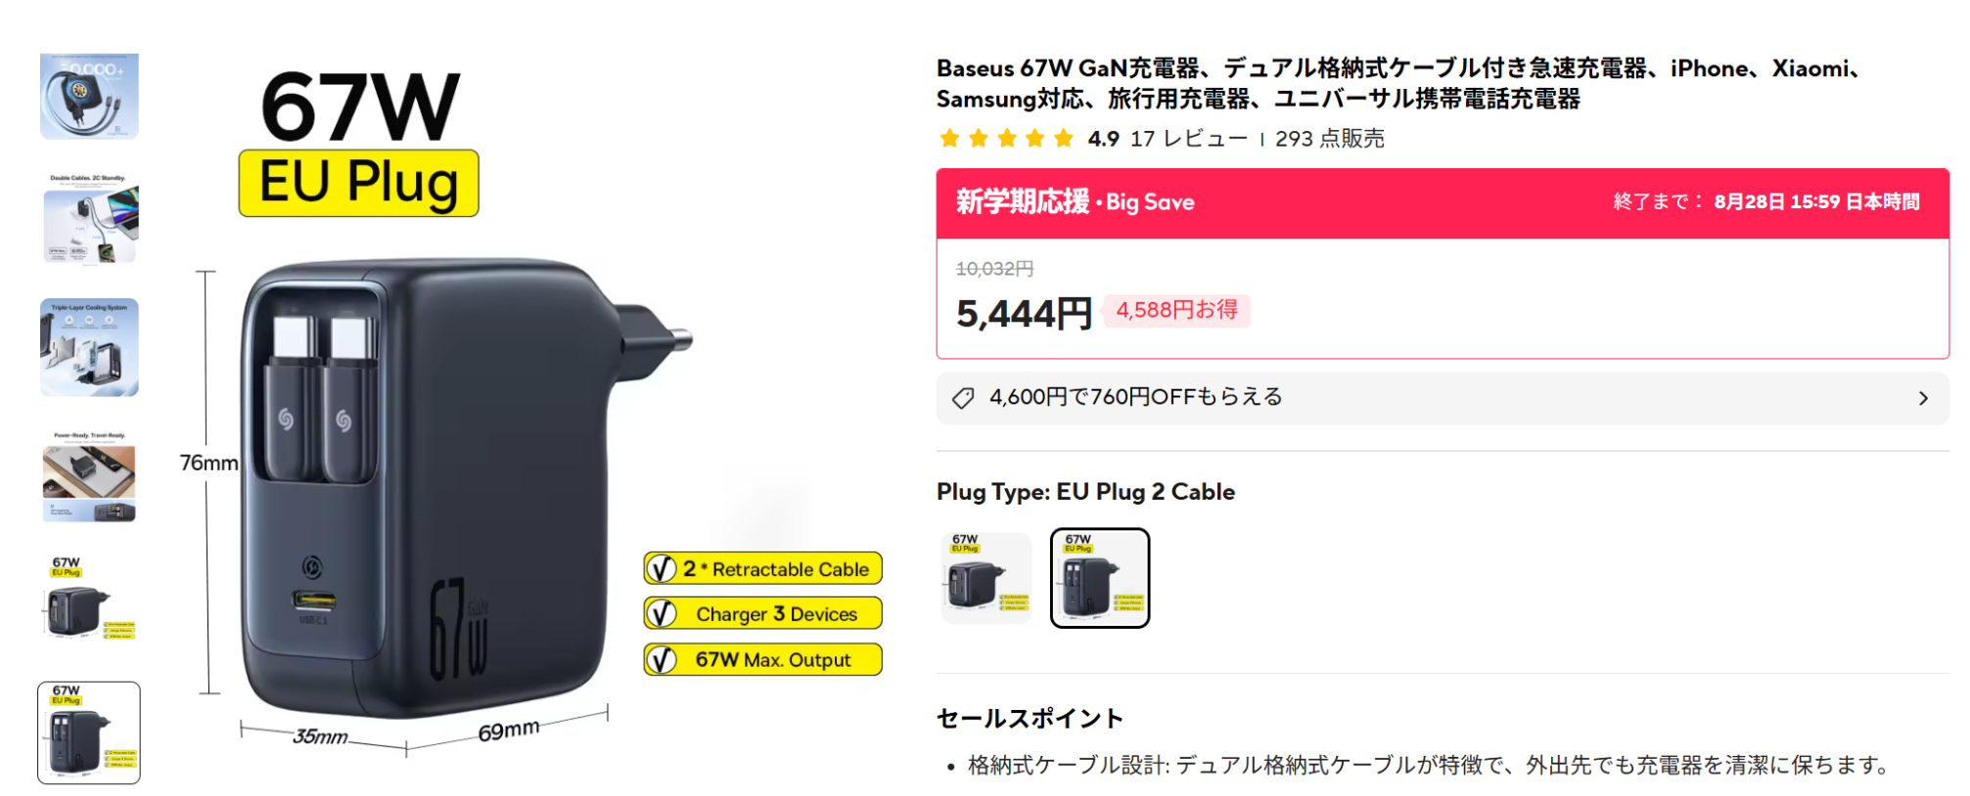Open the coupon tag icon
Viewport: 1970px width, 796px height.
click(x=963, y=398)
